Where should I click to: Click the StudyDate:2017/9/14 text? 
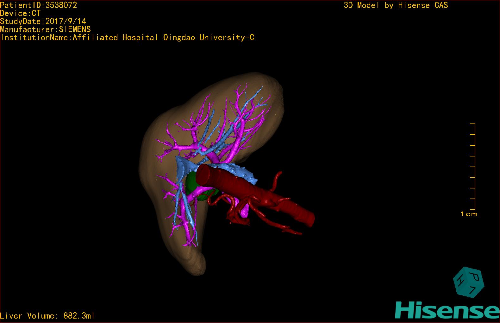coord(43,21)
